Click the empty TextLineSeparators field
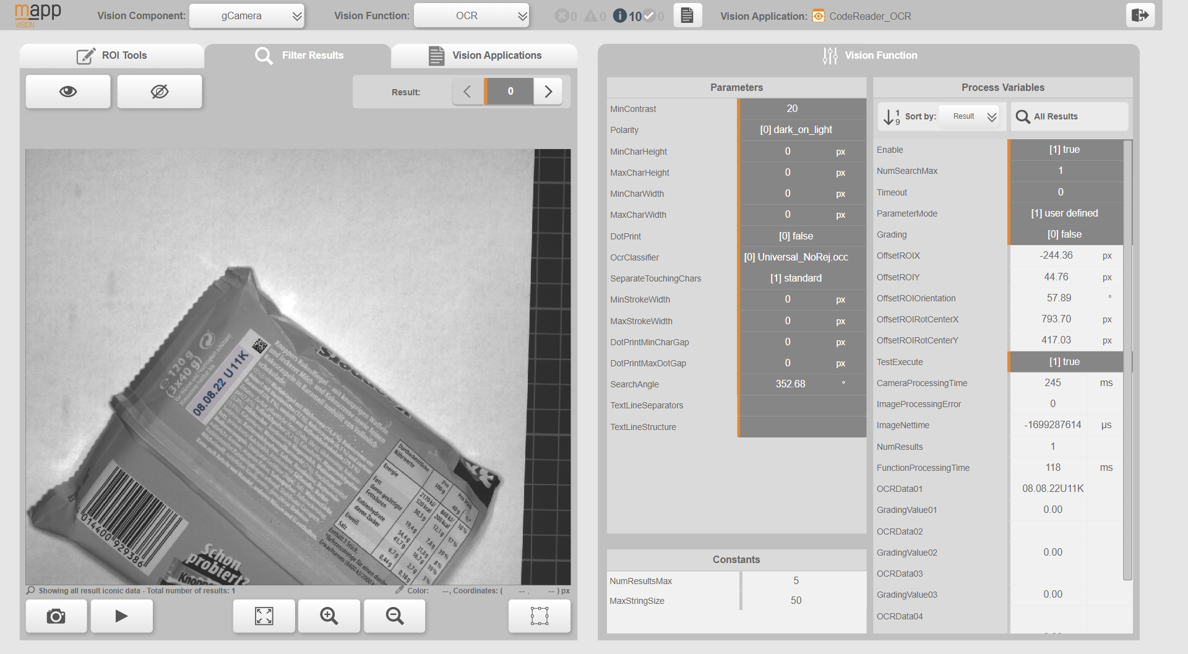 click(802, 405)
